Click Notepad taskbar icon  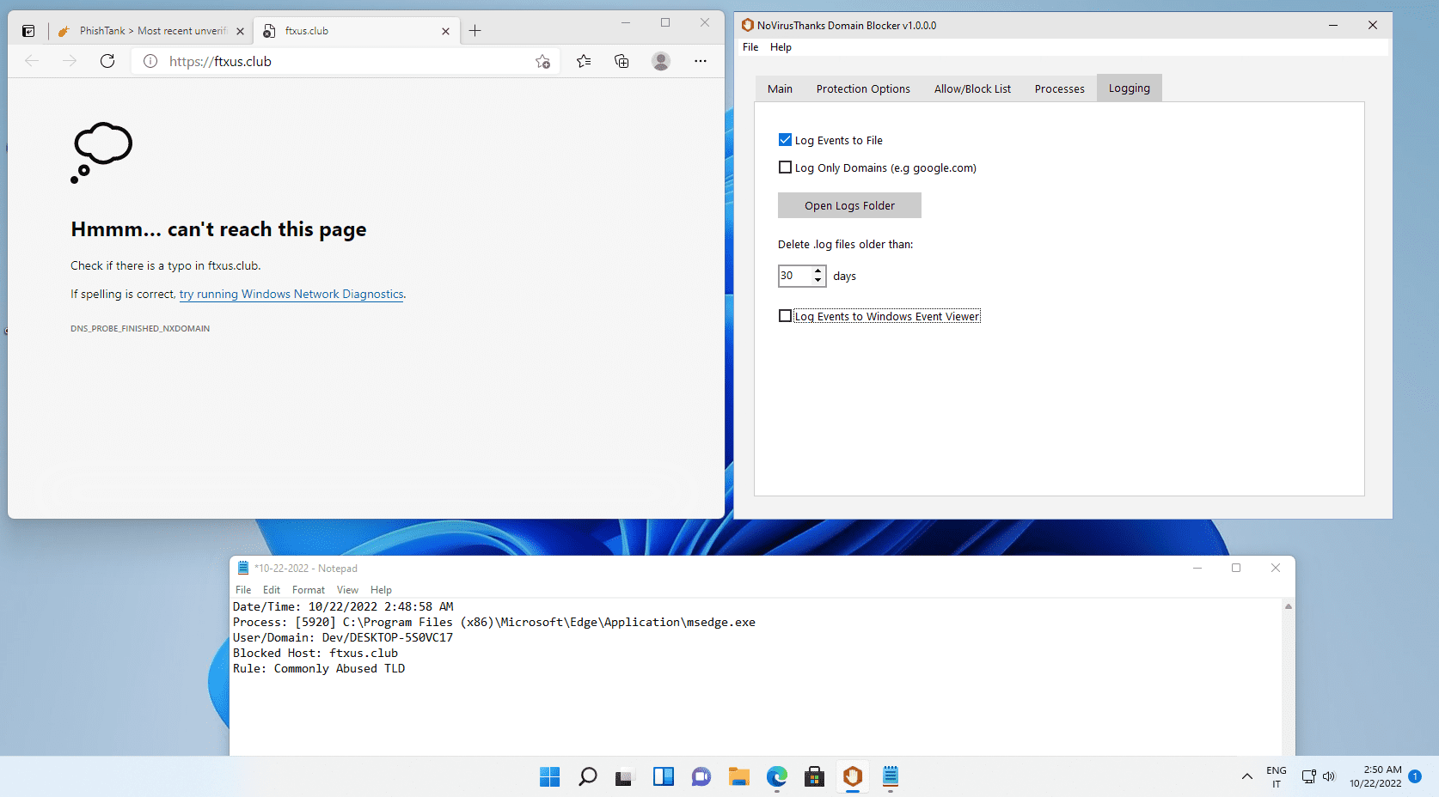point(891,776)
